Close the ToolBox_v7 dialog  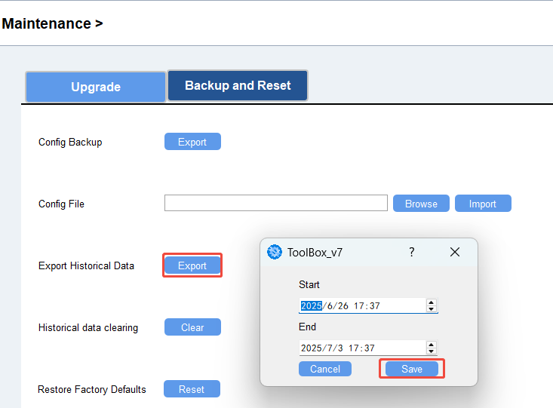click(455, 253)
